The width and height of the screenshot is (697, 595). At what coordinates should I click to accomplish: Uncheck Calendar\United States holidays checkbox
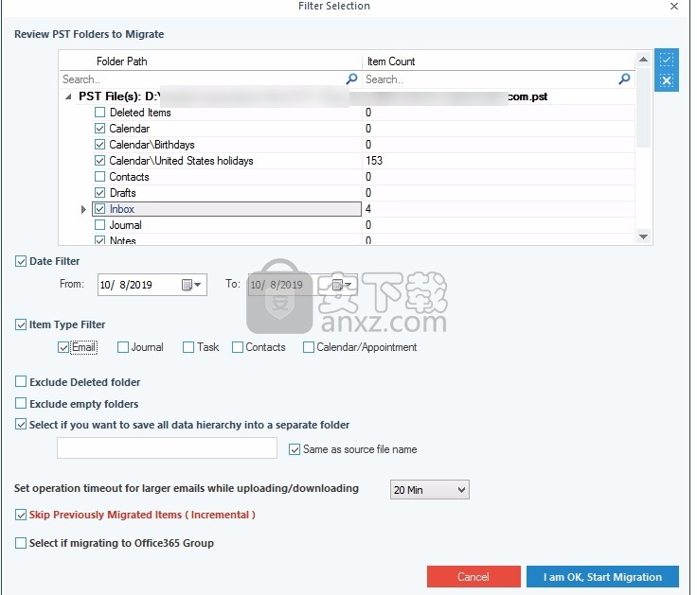[x=100, y=161]
